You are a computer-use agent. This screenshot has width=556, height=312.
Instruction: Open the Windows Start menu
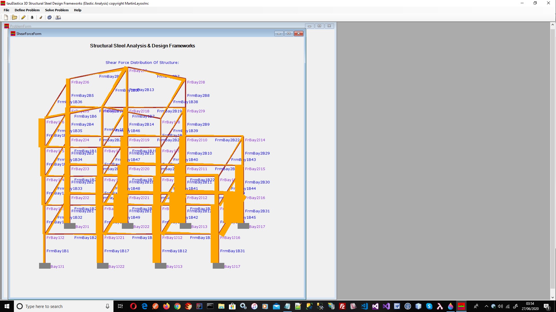[7, 306]
